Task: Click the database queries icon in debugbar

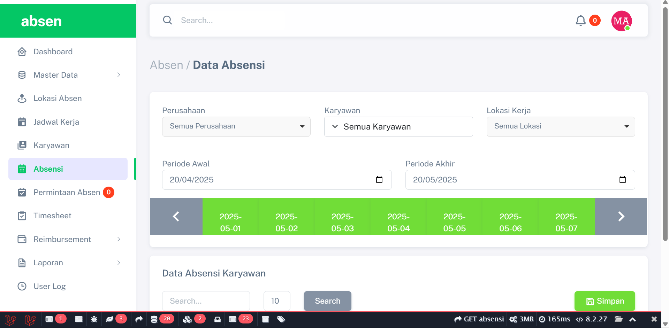Action: coord(154,319)
